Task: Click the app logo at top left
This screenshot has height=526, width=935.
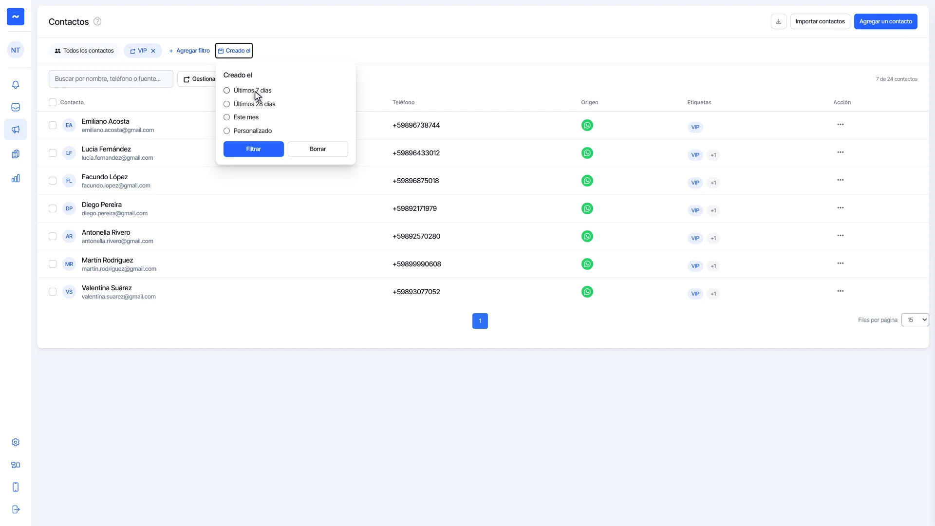Action: point(16,17)
